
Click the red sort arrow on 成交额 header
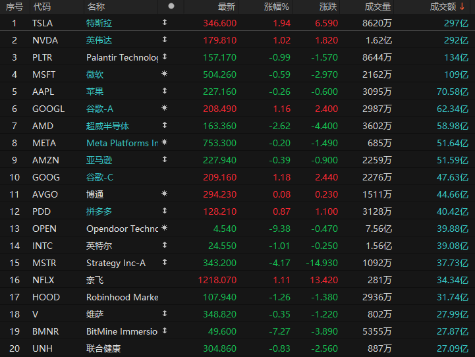click(462, 7)
